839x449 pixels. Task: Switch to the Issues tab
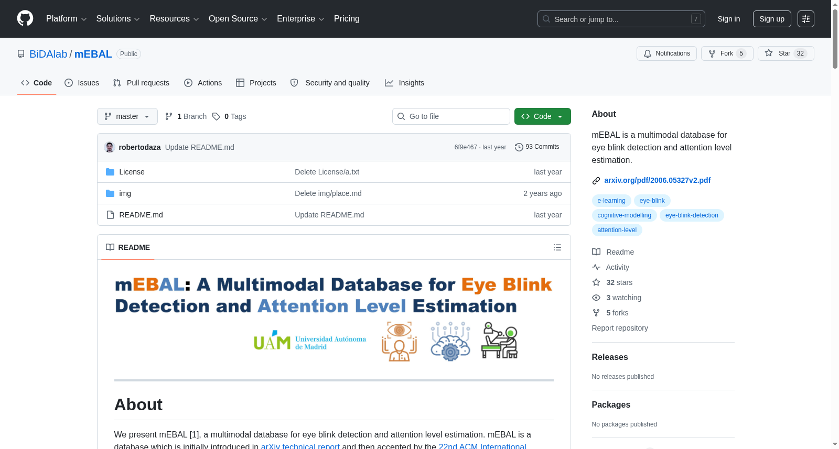82,83
